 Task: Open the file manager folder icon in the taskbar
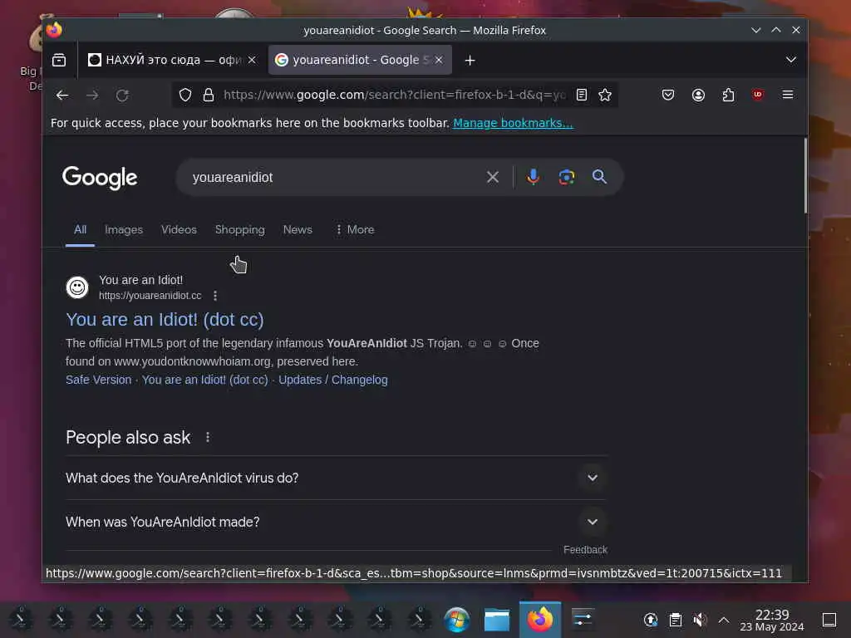pos(497,620)
